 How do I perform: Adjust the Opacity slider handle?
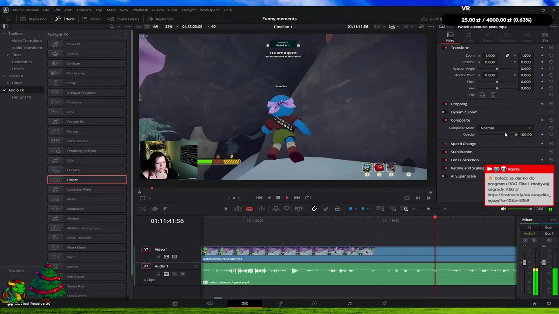coord(516,134)
